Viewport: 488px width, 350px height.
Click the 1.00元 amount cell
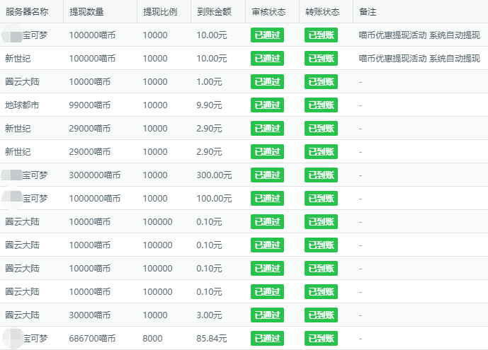pyautogui.click(x=209, y=82)
